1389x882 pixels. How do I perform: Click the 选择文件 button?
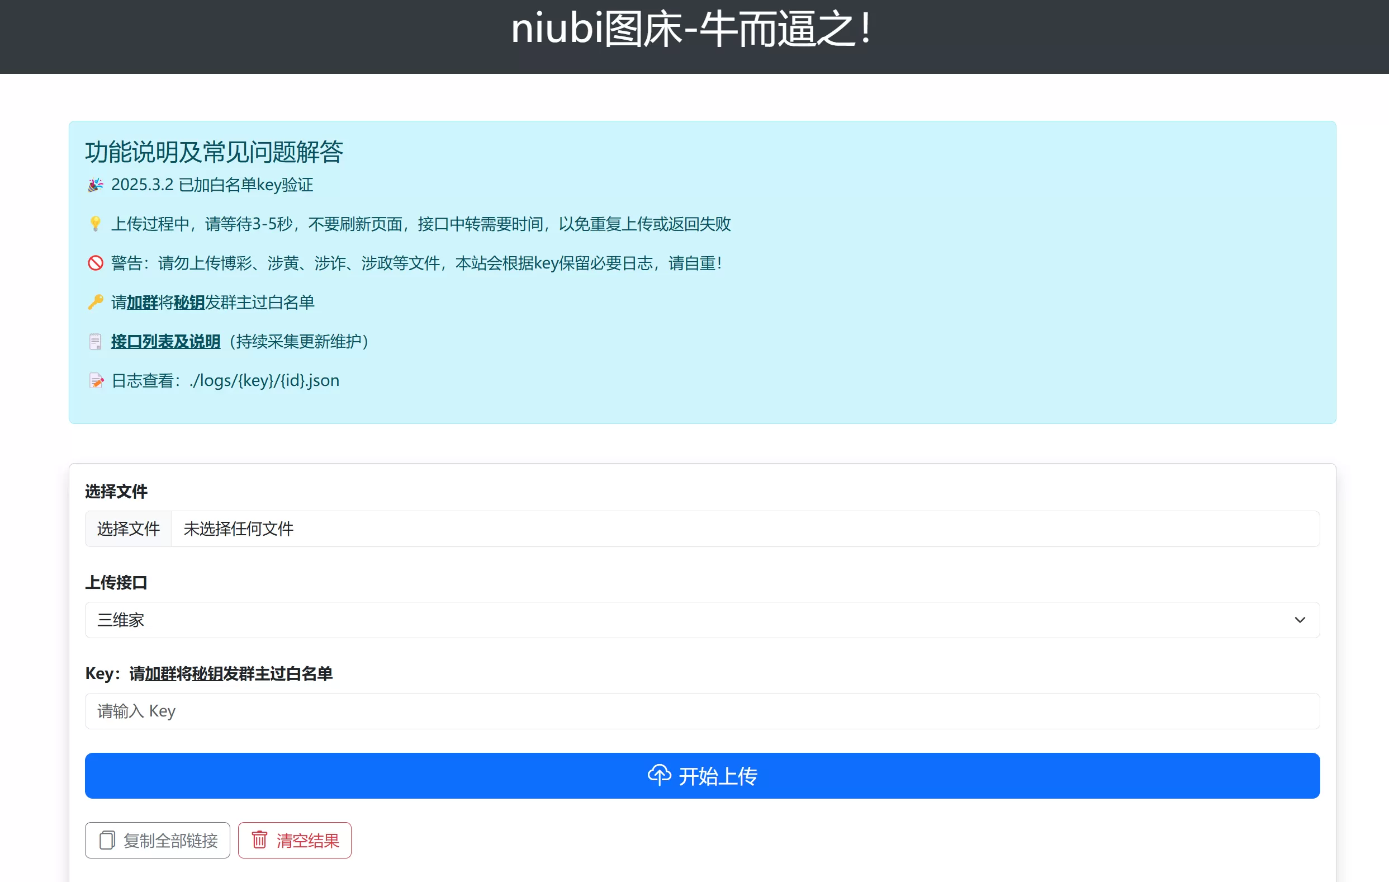pos(128,529)
